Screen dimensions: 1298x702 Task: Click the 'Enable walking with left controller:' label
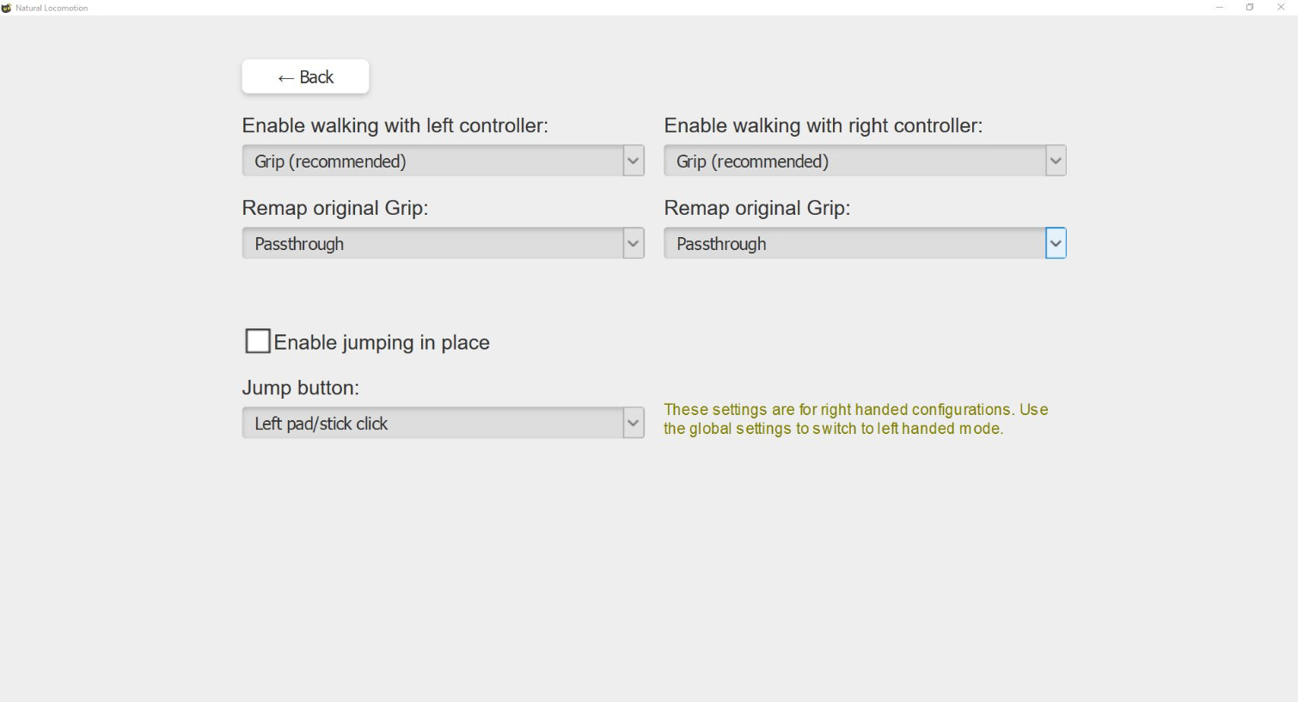coord(395,125)
